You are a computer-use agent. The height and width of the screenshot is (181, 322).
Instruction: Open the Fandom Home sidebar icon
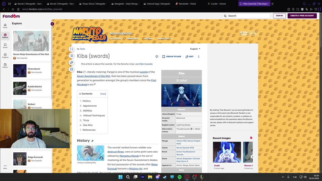[5, 26]
